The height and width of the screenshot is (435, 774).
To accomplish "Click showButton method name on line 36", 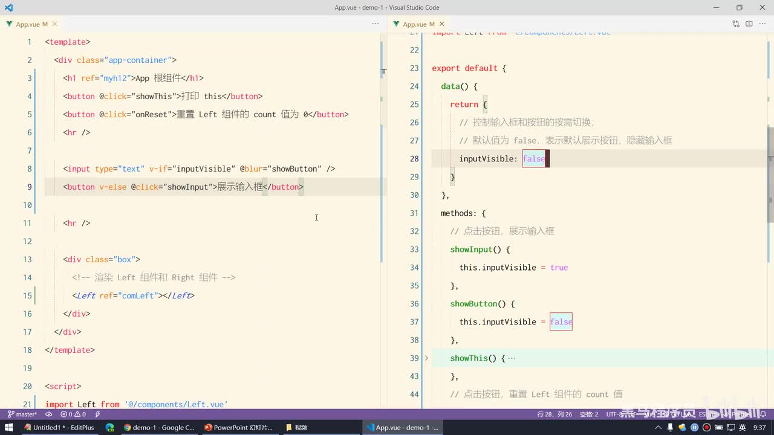I will click(473, 304).
